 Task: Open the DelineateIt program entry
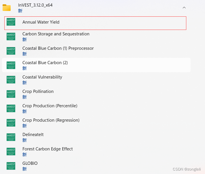coord(33,135)
